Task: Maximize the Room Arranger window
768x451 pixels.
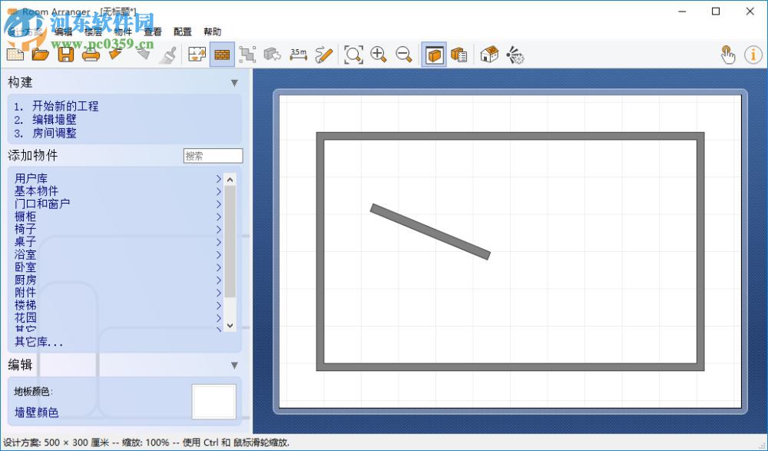Action: (x=716, y=12)
